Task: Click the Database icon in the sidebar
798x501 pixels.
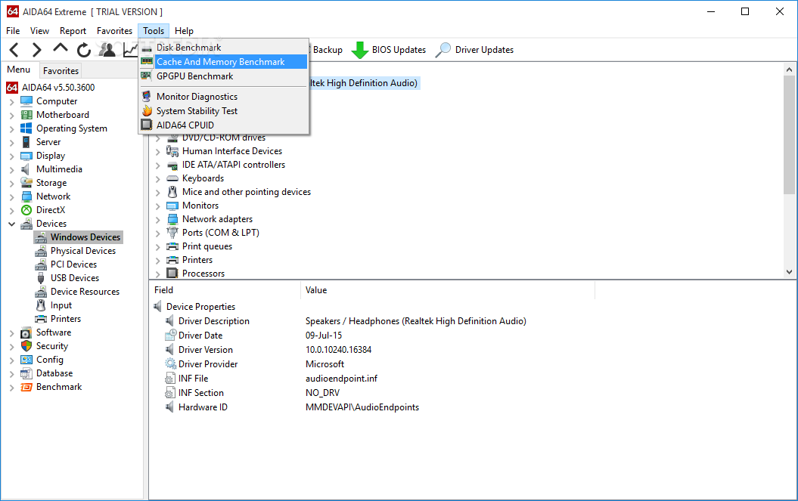Action: point(26,373)
